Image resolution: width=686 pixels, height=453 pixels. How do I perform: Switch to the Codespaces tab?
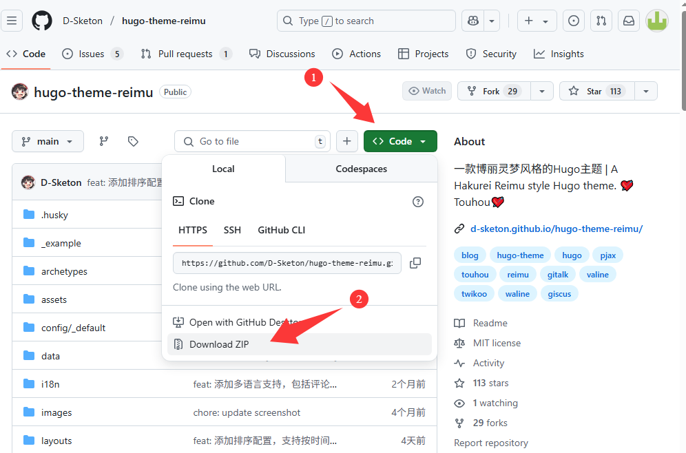[361, 169]
